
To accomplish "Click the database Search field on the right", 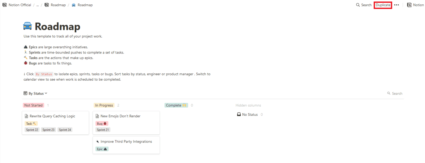I will click(395, 93).
